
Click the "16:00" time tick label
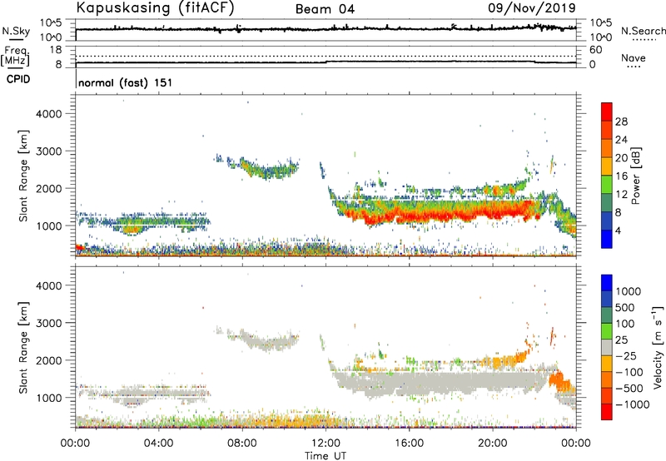[409, 444]
